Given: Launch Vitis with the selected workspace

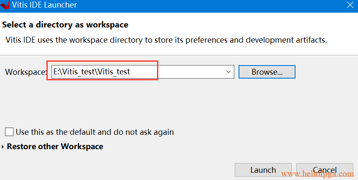Looking at the screenshot, I should [263, 170].
